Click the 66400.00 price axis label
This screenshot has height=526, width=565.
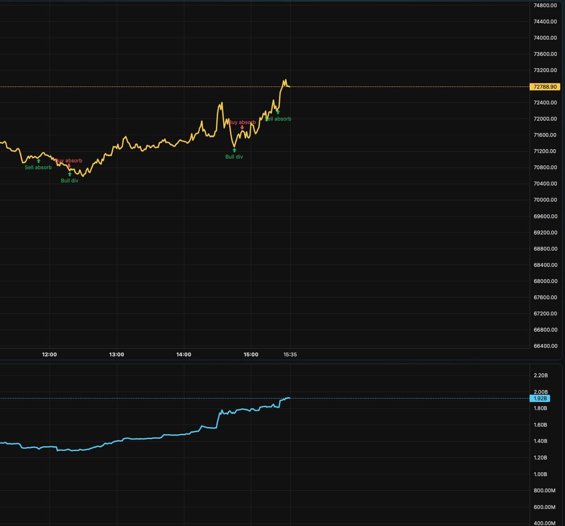(x=545, y=346)
